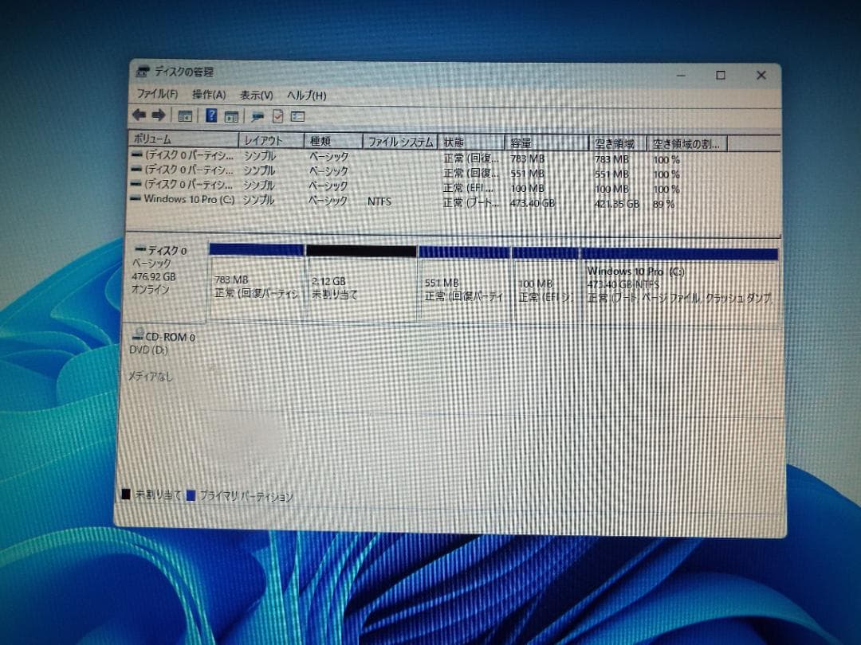This screenshot has height=645, width=861.
Task: Click the プライマリパーティション legend entry
Action: pyautogui.click(x=243, y=496)
